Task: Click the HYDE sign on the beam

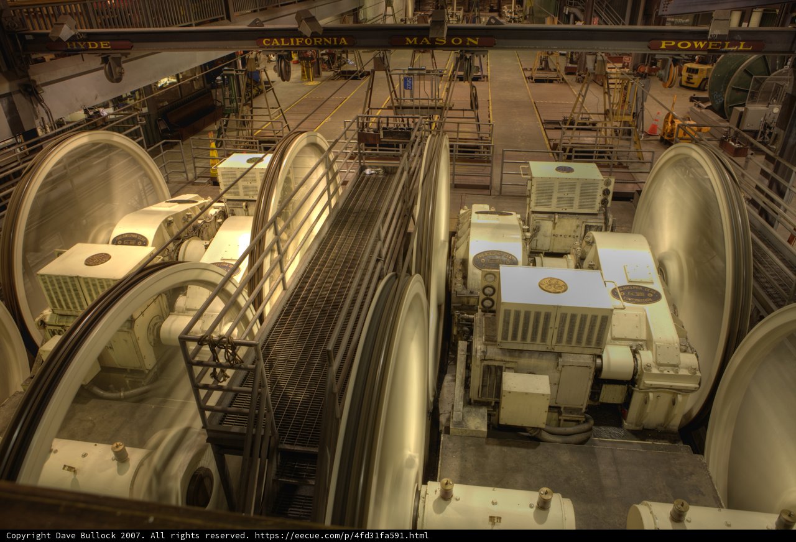Action: [89, 45]
